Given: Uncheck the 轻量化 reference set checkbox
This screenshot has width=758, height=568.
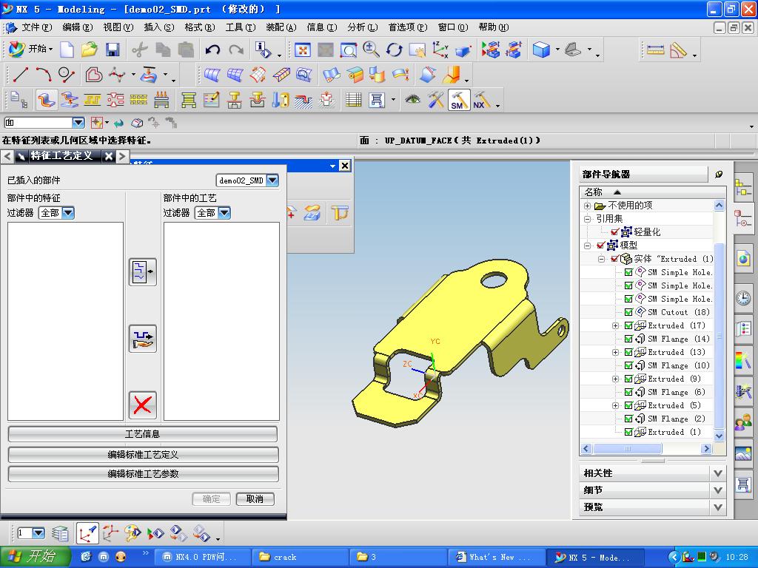Looking at the screenshot, I should tap(615, 231).
